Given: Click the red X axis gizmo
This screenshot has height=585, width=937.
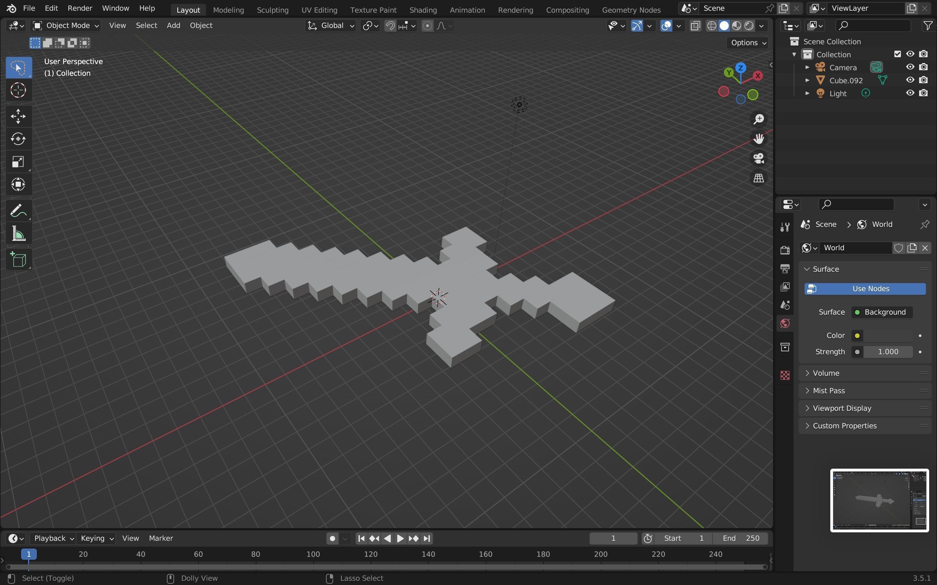Looking at the screenshot, I should coord(758,76).
